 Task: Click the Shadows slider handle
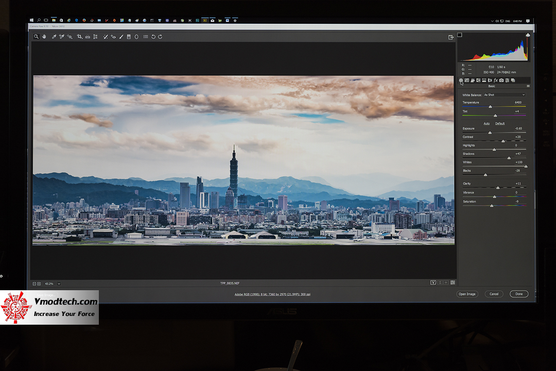(x=509, y=158)
